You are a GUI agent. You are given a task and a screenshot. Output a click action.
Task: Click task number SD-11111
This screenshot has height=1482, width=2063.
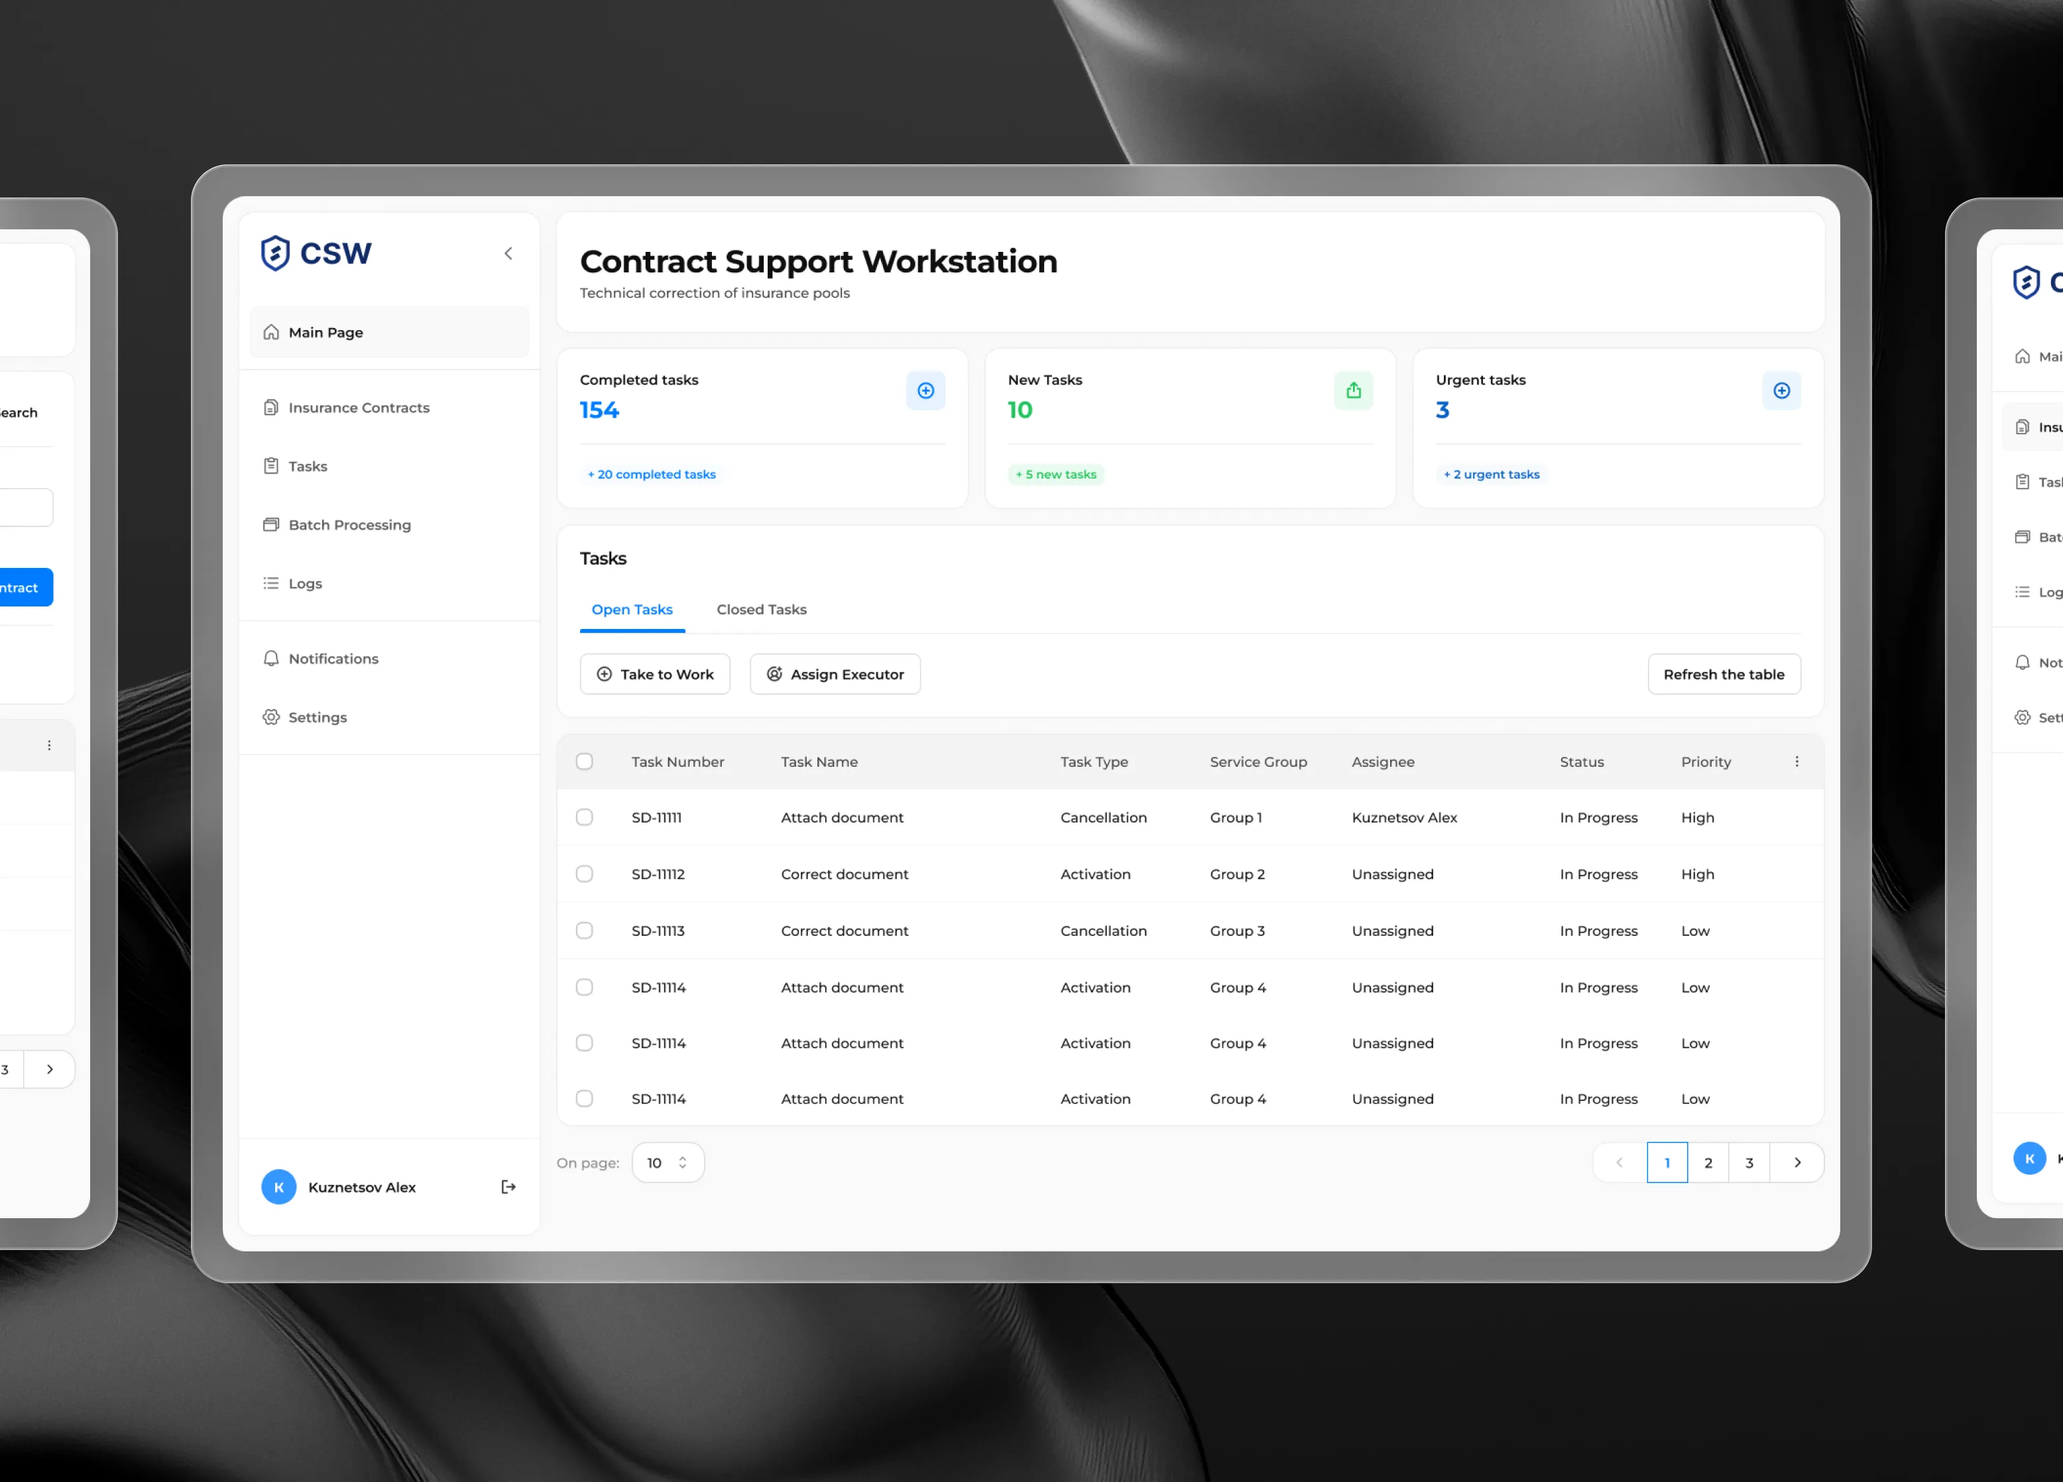[x=656, y=817]
